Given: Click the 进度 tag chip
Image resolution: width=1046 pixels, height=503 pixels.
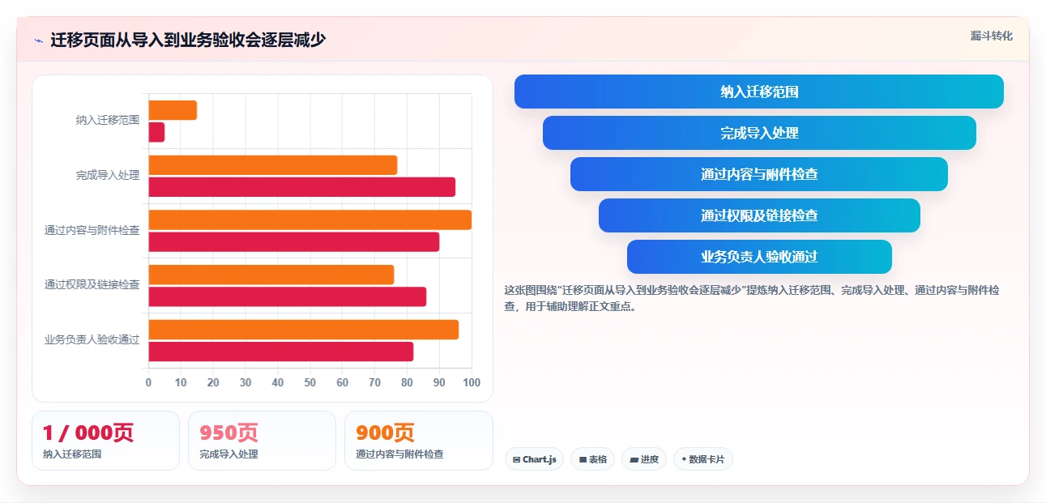Looking at the screenshot, I should [644, 459].
